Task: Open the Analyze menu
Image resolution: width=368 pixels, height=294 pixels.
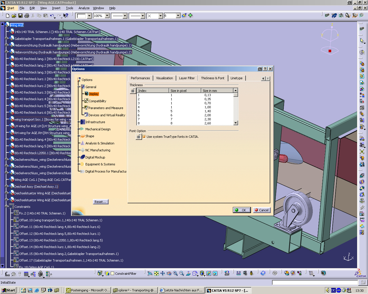Action: click(84, 8)
